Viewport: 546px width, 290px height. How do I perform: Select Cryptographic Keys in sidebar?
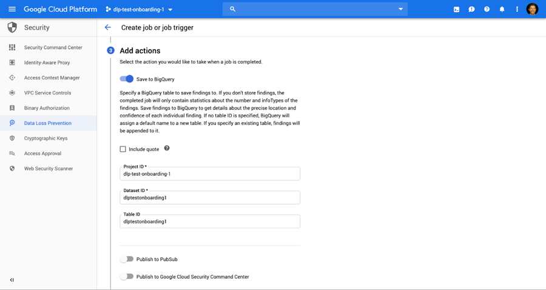point(45,138)
